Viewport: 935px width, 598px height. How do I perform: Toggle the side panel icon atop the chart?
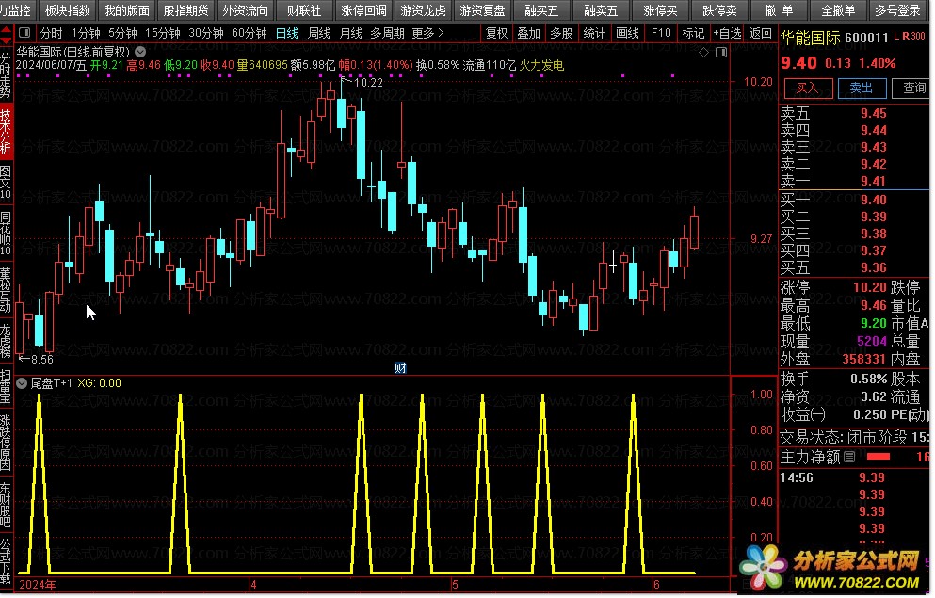(x=721, y=53)
